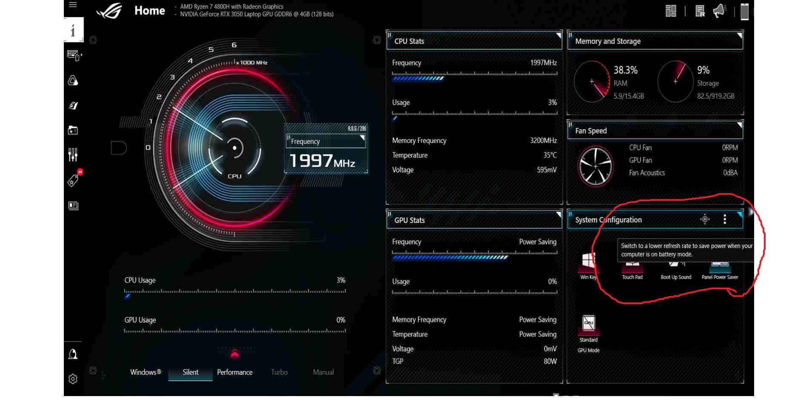Click the 5.9/15.4GB RAM value

[629, 96]
